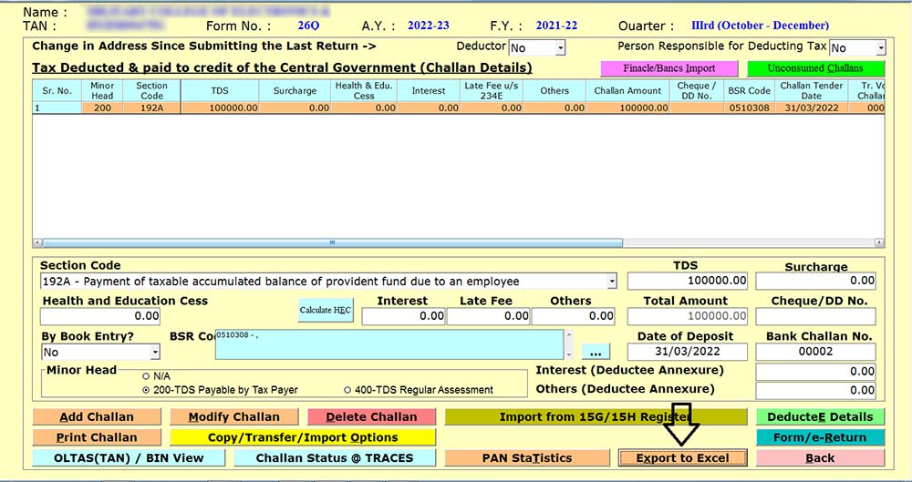Click the Delete Challan button

click(370, 417)
